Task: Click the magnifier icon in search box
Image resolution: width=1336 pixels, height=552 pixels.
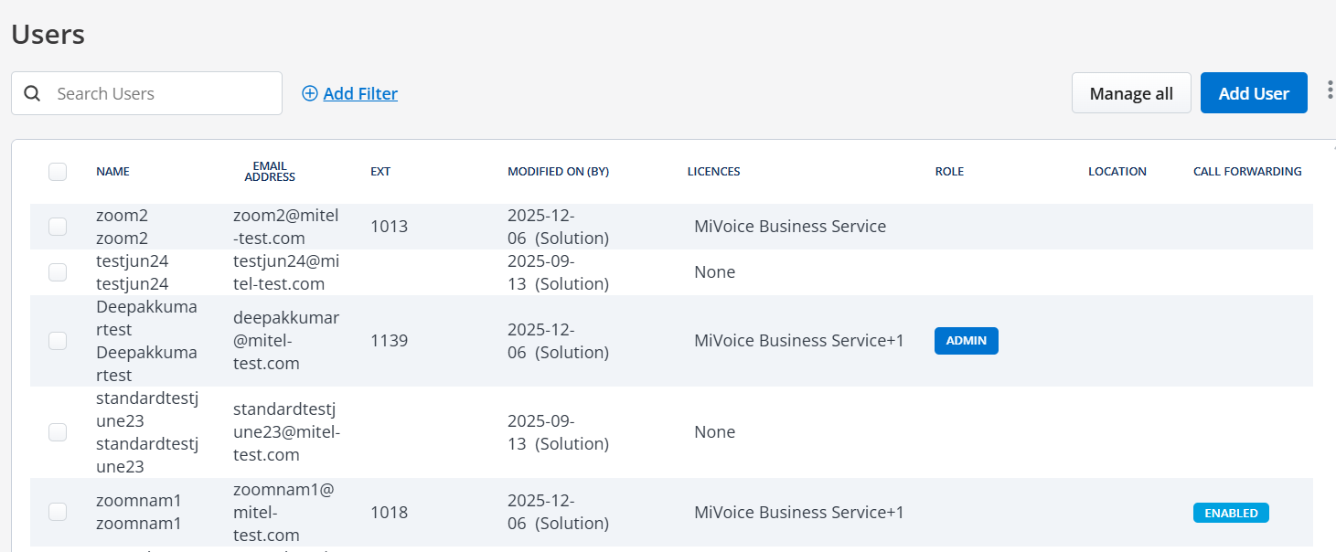Action: point(32,93)
